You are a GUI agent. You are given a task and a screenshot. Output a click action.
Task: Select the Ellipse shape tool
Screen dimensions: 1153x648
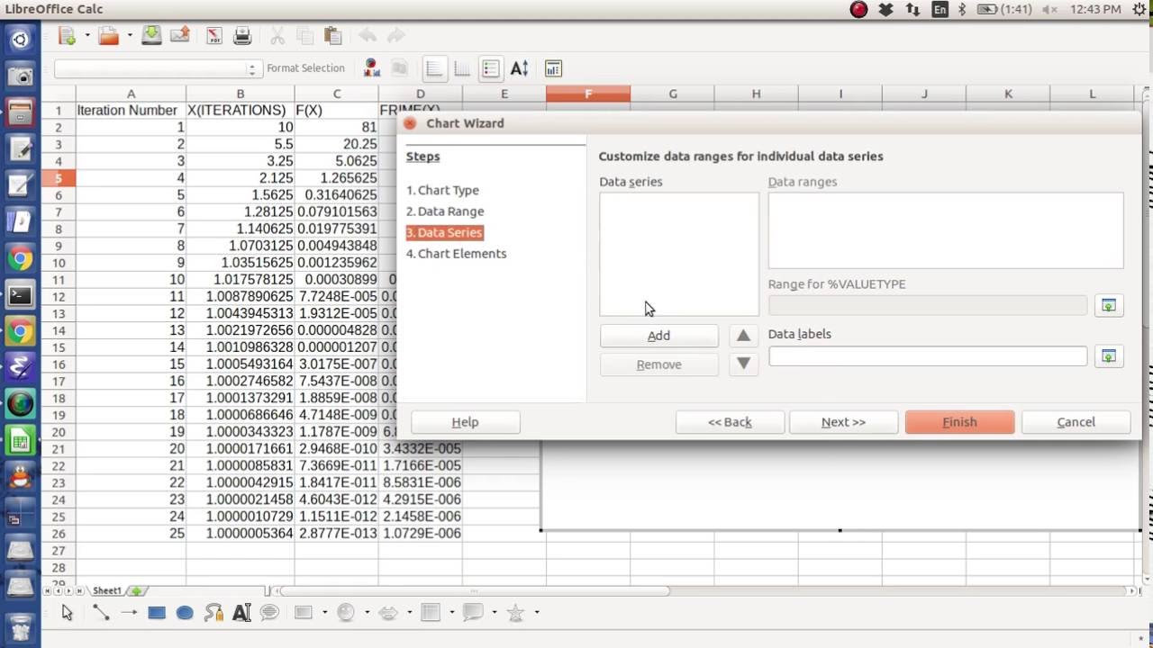(185, 613)
